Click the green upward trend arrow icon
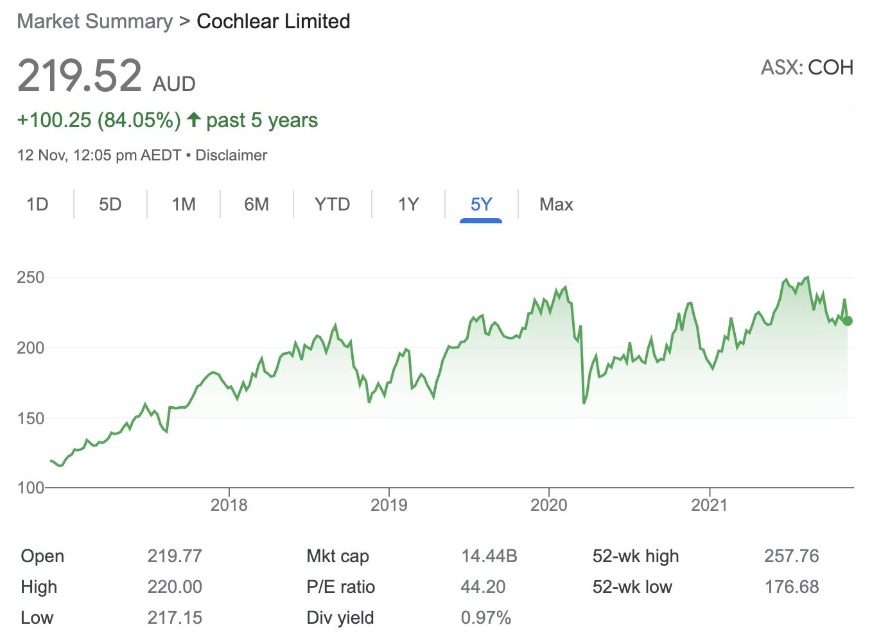This screenshot has width=872, height=643. pyautogui.click(x=193, y=119)
